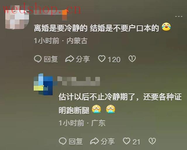187x150 pixels.
Task: Select the comment text 离婚是要冷静的
Action: pyautogui.click(x=60, y=28)
